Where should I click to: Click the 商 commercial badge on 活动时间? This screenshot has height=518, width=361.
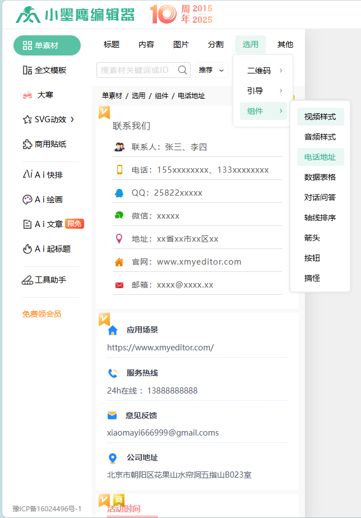click(x=119, y=499)
